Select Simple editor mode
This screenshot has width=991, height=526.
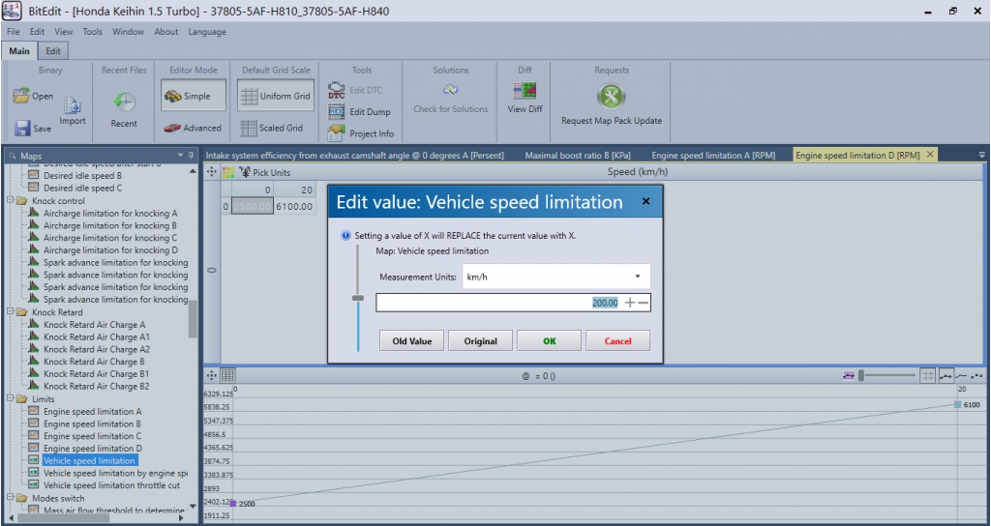tap(193, 96)
